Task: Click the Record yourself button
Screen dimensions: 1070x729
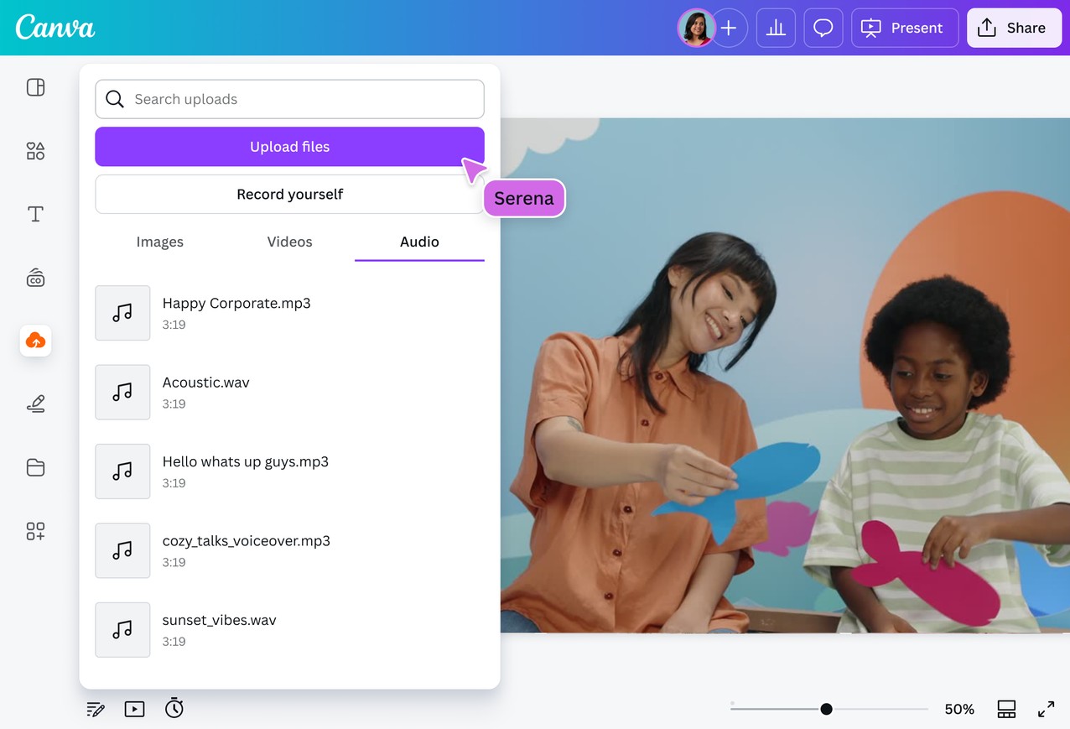Action: [x=289, y=195]
